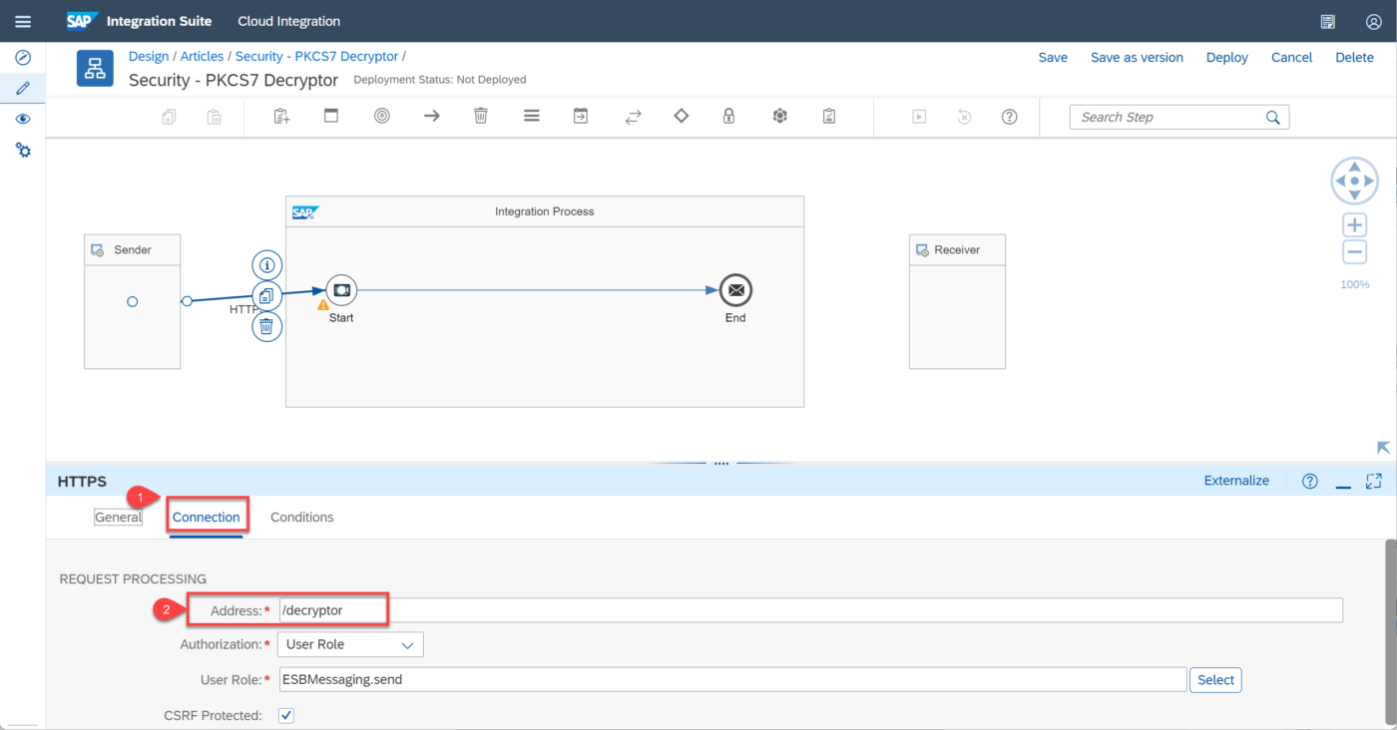Click the Cancel button
The width and height of the screenshot is (1397, 730).
coord(1291,57)
